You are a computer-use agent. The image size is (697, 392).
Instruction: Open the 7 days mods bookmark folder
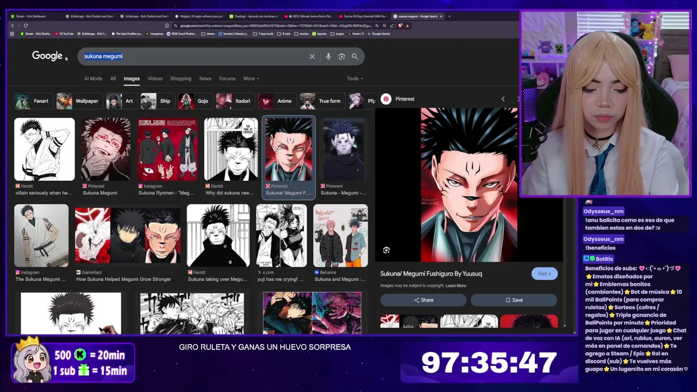coord(263,34)
